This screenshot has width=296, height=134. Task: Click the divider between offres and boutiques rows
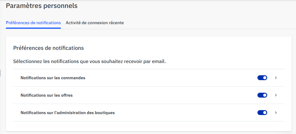(x=149, y=104)
